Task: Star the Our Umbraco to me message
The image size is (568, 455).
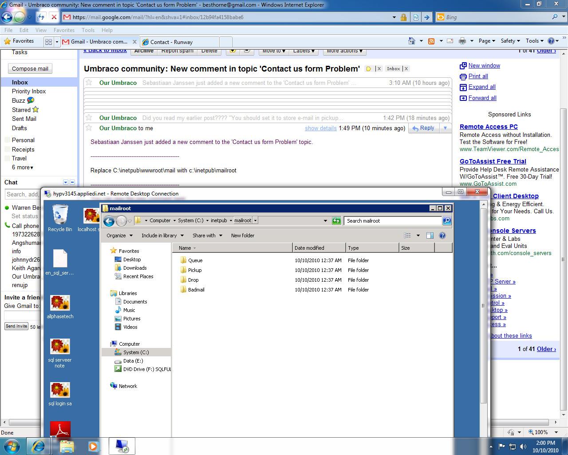Action: coord(89,128)
